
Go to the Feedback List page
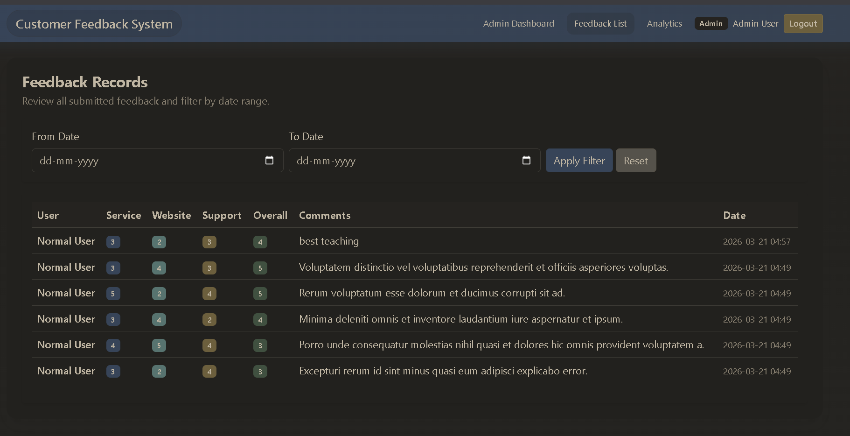coord(600,24)
